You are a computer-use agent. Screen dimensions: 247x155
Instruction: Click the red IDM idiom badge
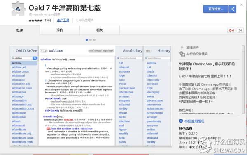(48, 129)
